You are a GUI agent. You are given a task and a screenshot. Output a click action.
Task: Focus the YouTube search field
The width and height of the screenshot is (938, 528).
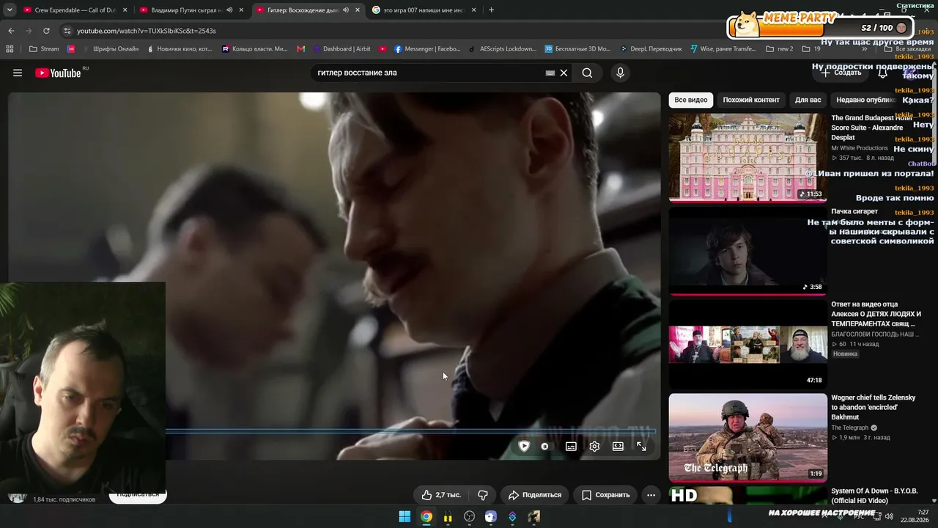point(429,73)
